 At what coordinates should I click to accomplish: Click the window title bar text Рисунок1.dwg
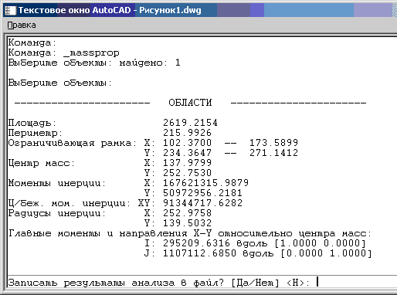(170, 10)
